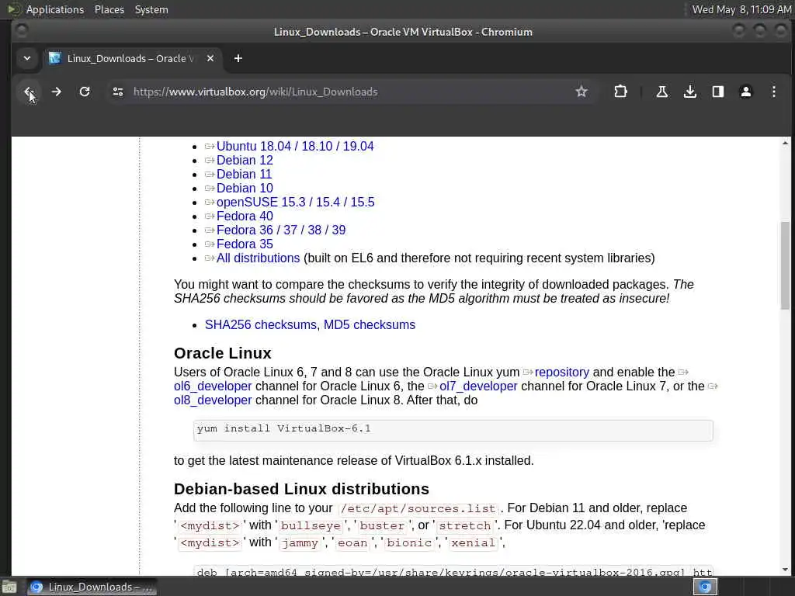Select the Linux_Downloads – Oracle tab

pos(131,59)
